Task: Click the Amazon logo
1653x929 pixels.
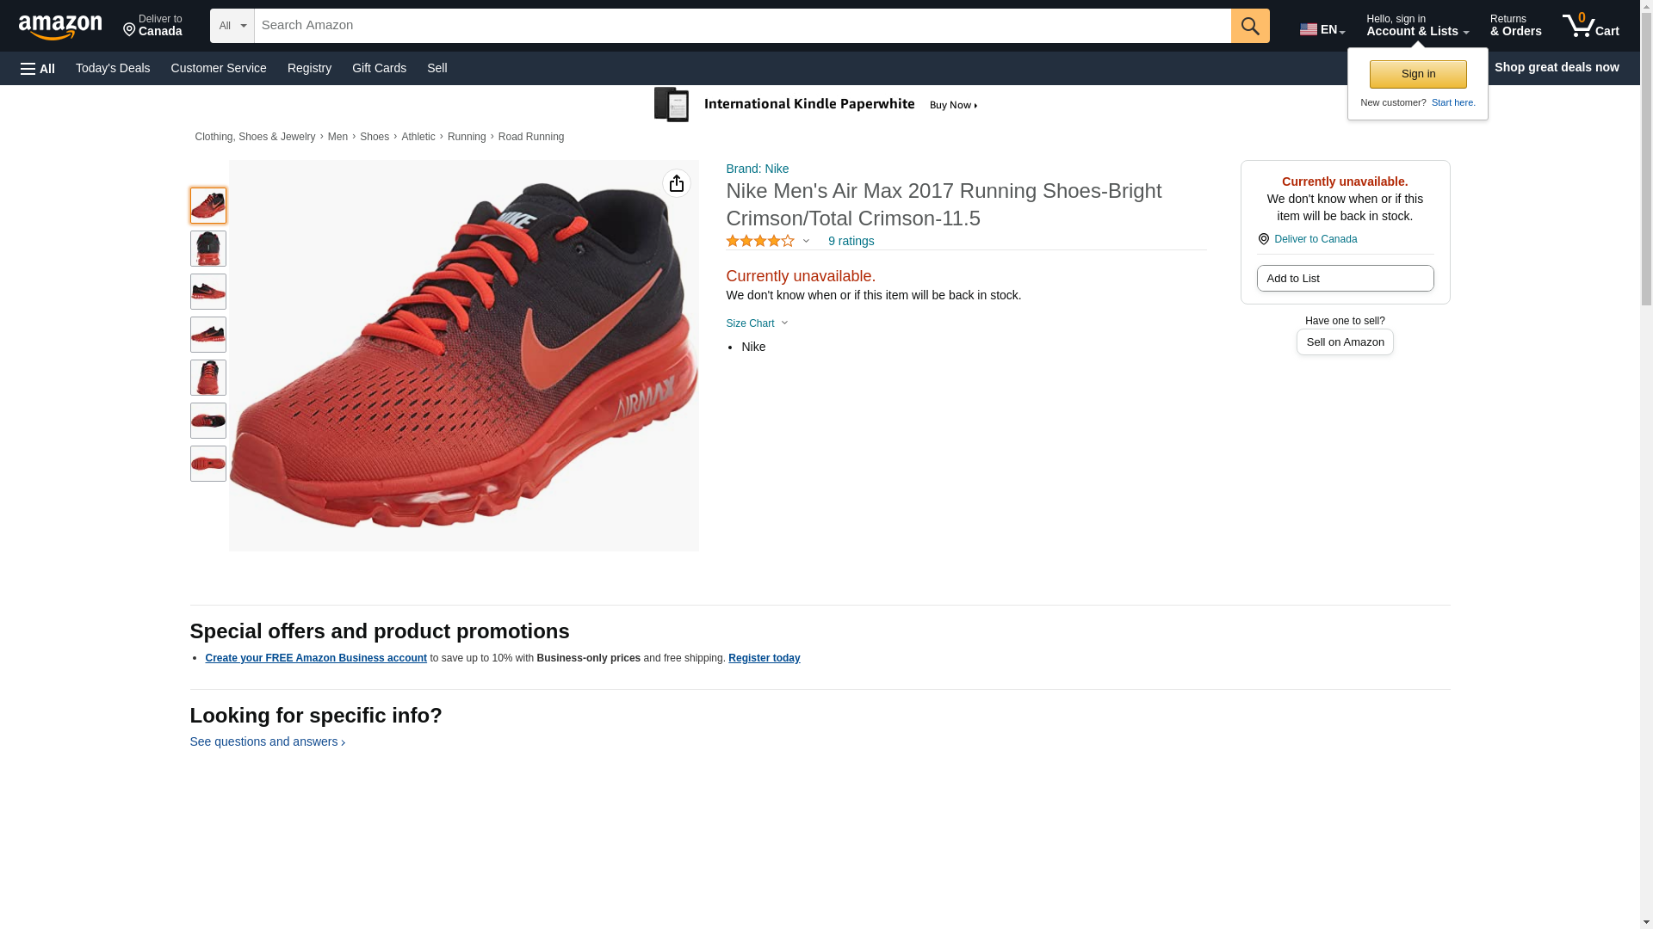Action: coord(60,27)
